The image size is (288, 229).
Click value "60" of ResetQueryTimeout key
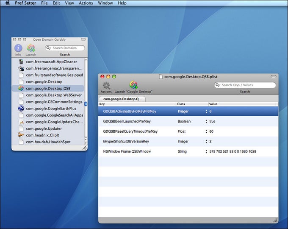211,131
